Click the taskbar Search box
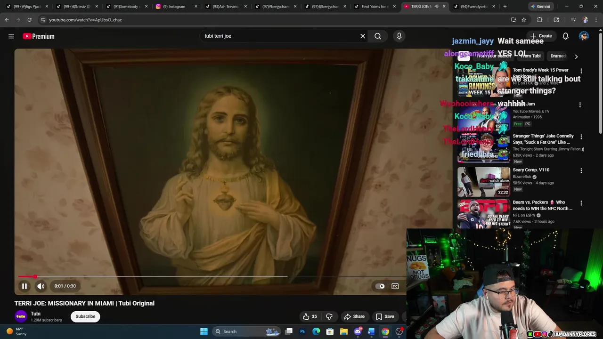 (x=246, y=331)
